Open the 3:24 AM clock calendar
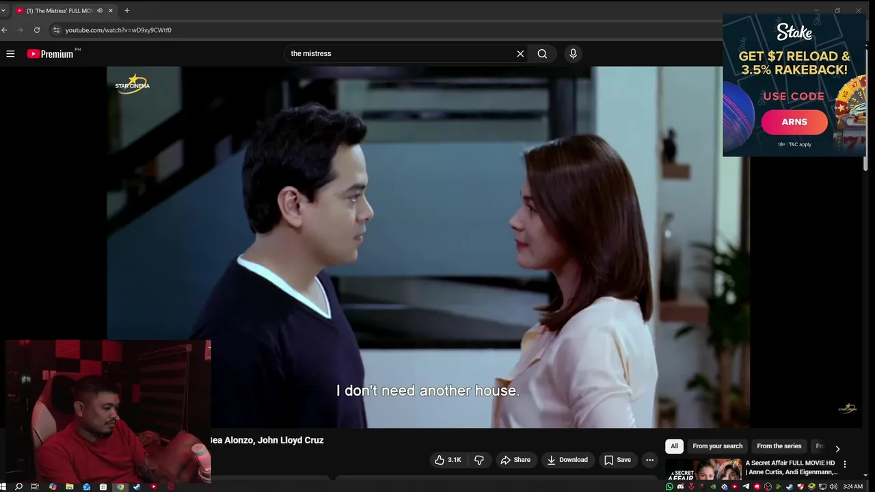This screenshot has width=875, height=492. pos(852,487)
